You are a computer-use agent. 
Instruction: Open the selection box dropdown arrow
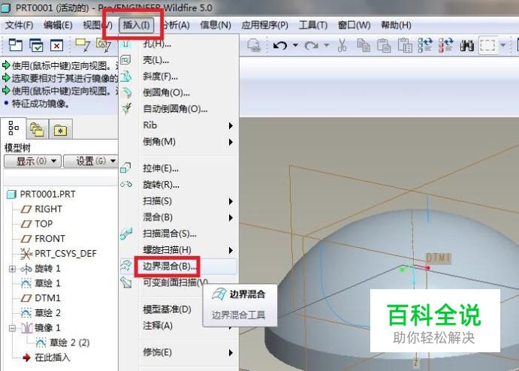point(502,45)
